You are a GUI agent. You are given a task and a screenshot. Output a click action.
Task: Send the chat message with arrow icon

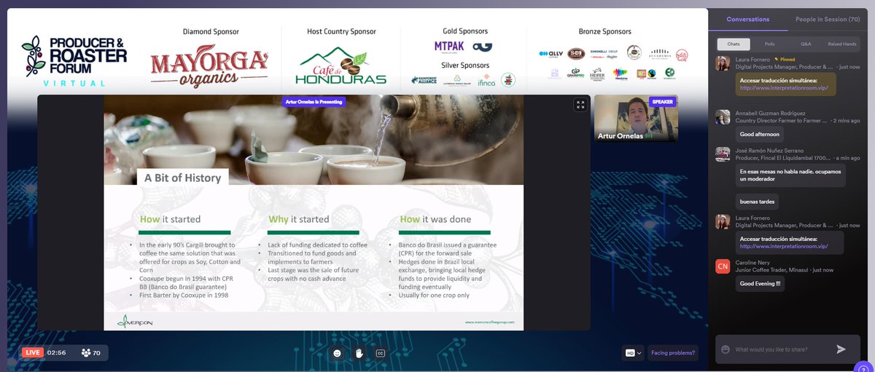coord(841,349)
